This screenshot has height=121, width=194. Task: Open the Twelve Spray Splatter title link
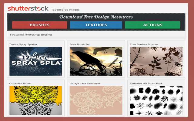[x=23, y=44]
